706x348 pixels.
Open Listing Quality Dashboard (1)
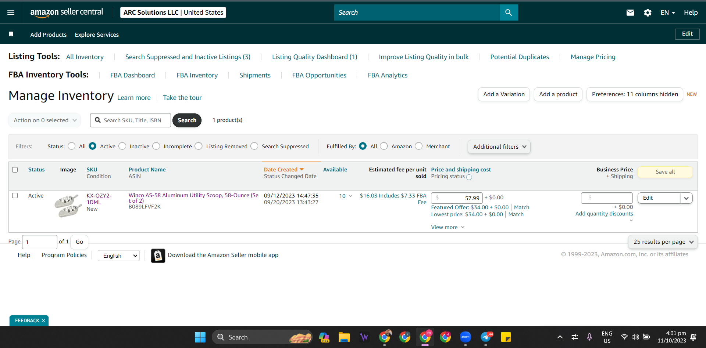tap(315, 57)
